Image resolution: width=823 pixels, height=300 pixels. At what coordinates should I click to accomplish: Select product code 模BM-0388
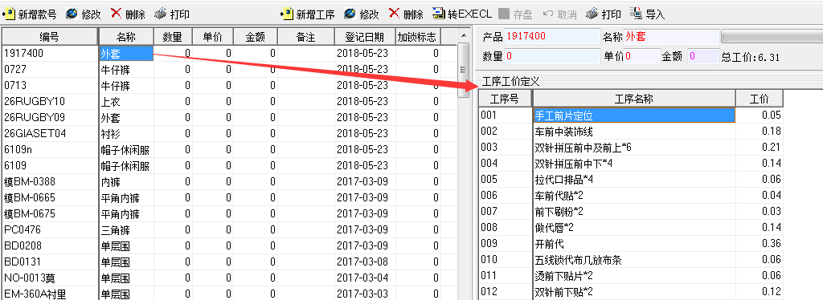30,181
